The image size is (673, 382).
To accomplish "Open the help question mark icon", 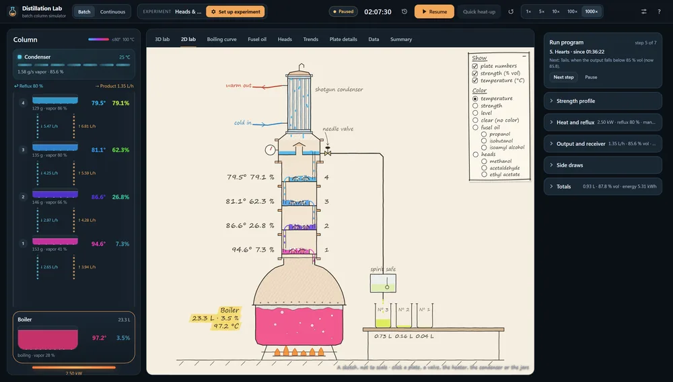I will tap(659, 11).
